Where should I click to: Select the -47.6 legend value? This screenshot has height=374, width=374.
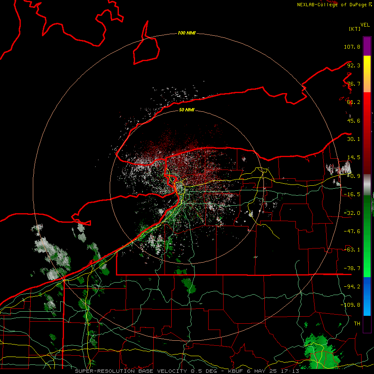coord(352,231)
